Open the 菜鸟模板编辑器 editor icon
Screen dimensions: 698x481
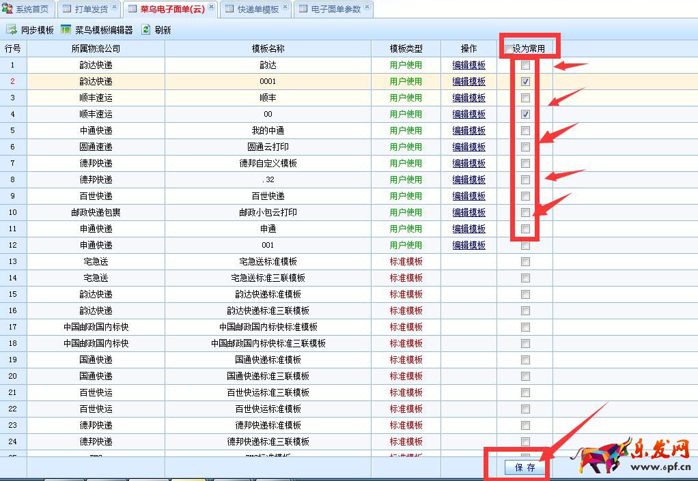pos(66,30)
